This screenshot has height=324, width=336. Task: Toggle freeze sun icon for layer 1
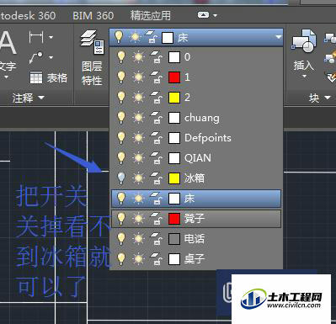coord(138,77)
